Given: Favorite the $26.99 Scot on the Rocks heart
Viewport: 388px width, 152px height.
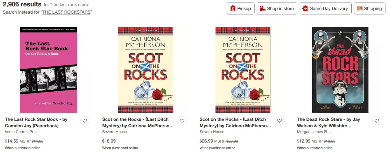Looking at the screenshot, I should point(279,121).
